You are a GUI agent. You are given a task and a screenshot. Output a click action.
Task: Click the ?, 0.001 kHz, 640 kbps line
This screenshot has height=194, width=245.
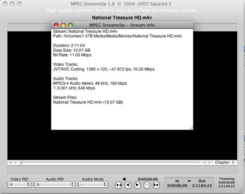pyautogui.click(x=74, y=88)
